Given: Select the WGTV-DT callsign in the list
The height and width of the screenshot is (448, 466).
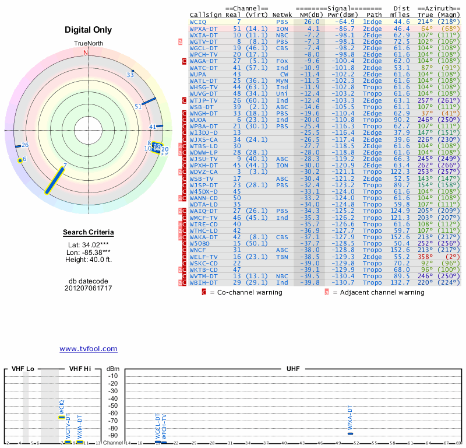Looking at the screenshot, I should point(204,41).
